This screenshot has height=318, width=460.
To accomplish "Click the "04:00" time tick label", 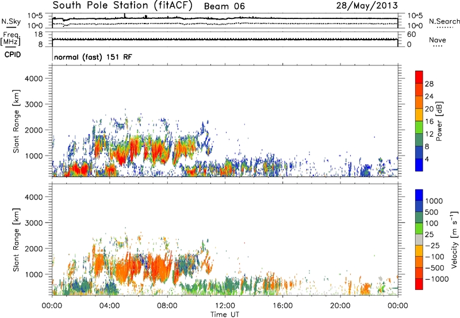I will tap(109, 306).
